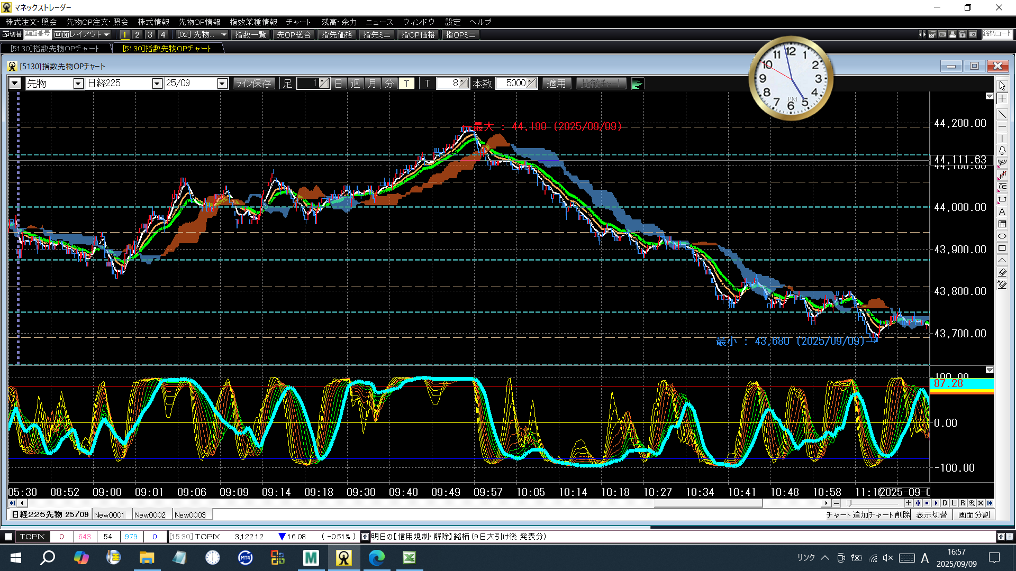Select the rectangle drawing tool
1016x571 pixels.
[1002, 248]
